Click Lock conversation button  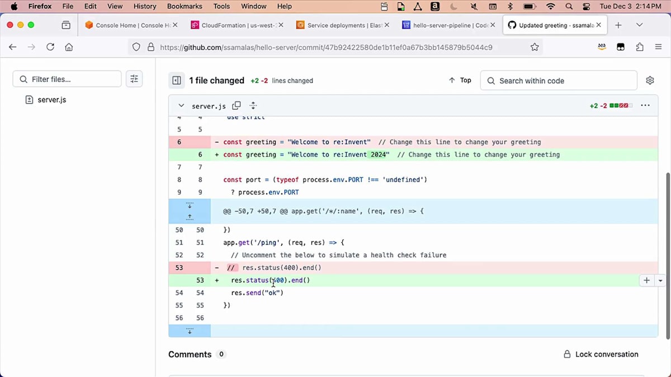(x=601, y=354)
